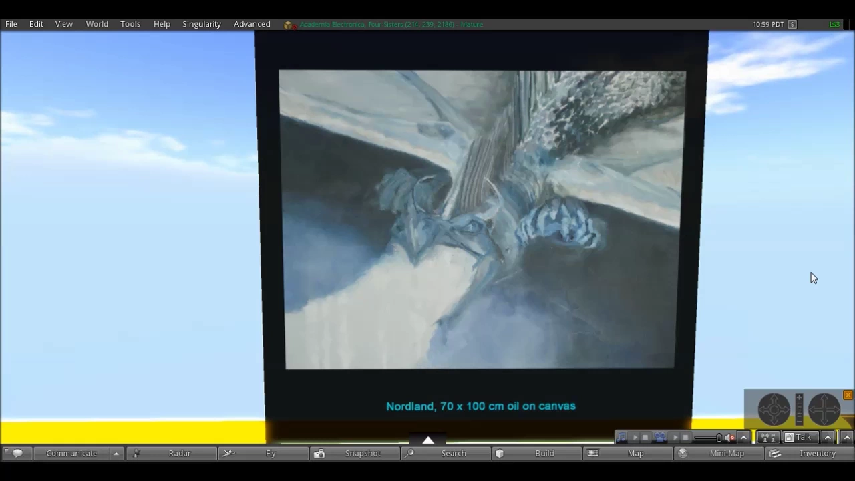The image size is (855, 481).
Task: Open the View menu
Action: pos(64,24)
